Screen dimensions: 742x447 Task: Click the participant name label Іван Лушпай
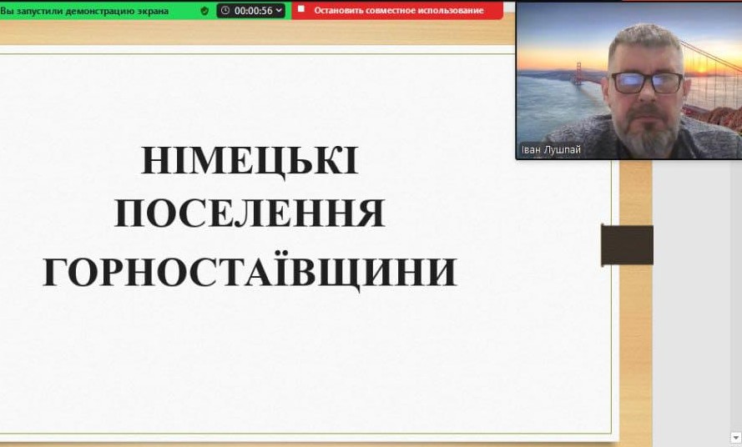pos(551,150)
